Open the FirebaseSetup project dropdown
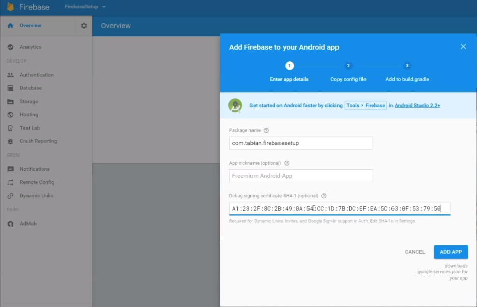Screen dimensions: 477x307 point(85,7)
